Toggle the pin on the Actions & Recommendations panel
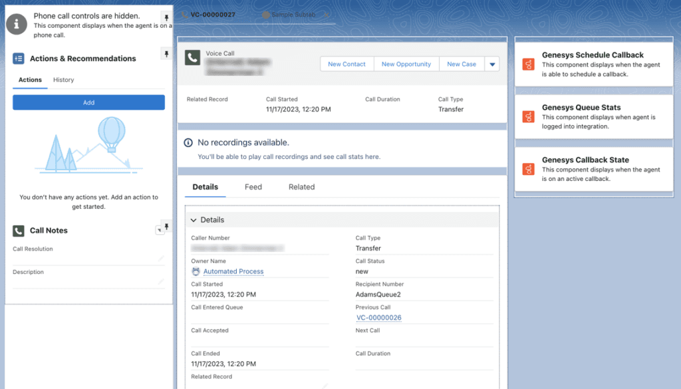This screenshot has width=681, height=389. coord(166,54)
